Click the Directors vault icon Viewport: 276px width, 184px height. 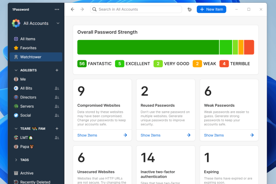tap(16, 97)
